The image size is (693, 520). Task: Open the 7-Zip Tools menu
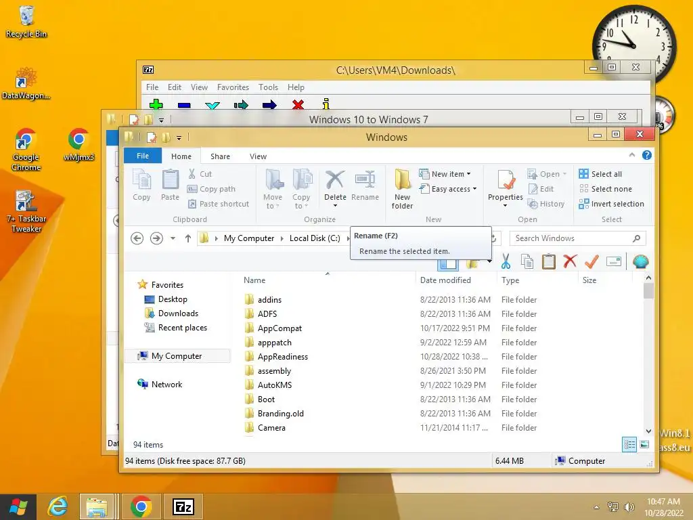[x=268, y=87]
